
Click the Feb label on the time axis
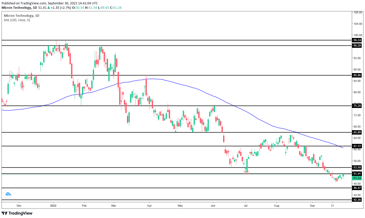[84, 206]
